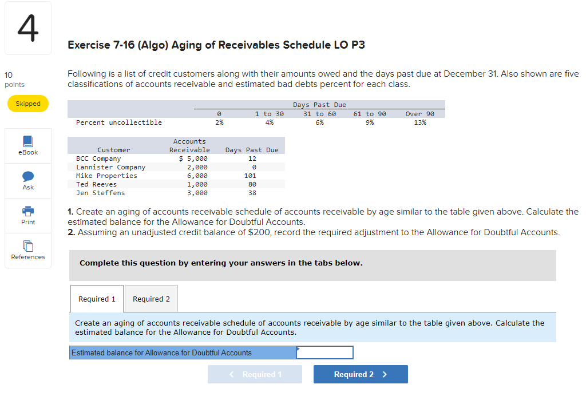Switch to the Required 2 tab
586x400 pixels.
[x=151, y=298]
